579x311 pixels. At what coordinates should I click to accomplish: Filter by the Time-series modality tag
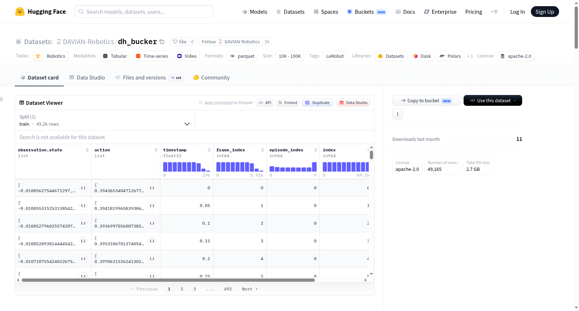click(152, 56)
